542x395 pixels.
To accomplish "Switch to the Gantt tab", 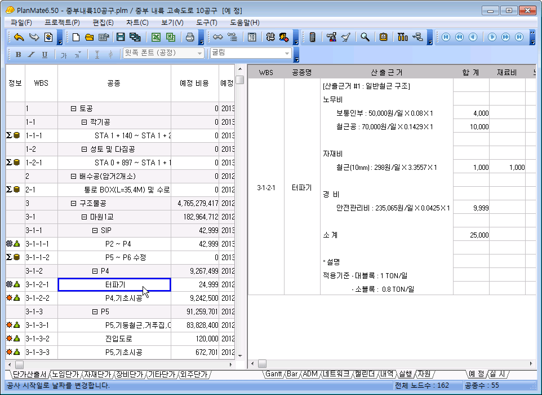I will click(x=274, y=374).
